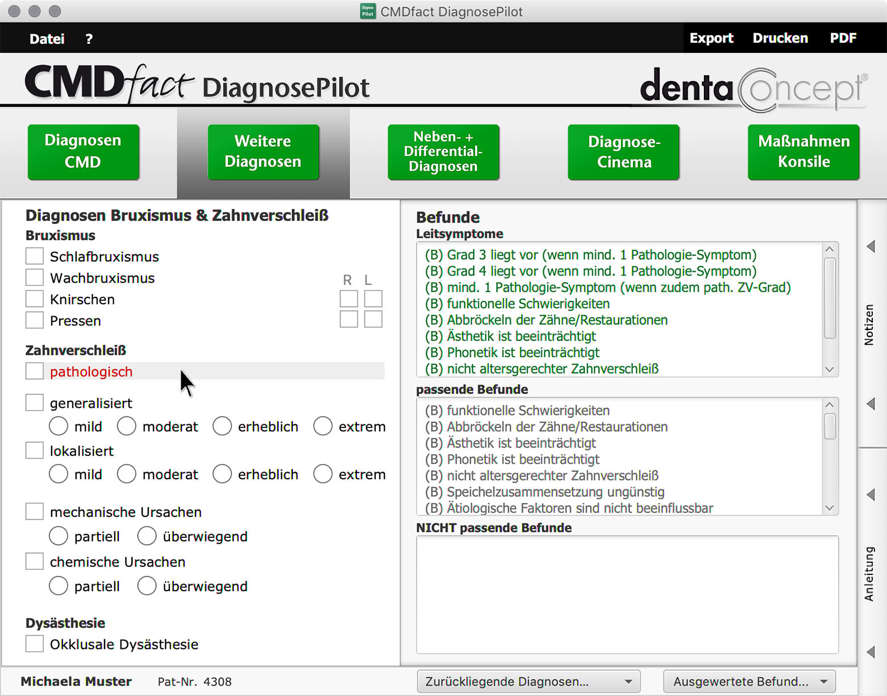Viewport: 887px width, 696px height.
Task: Select mild under generalisiert
Action: point(59,426)
